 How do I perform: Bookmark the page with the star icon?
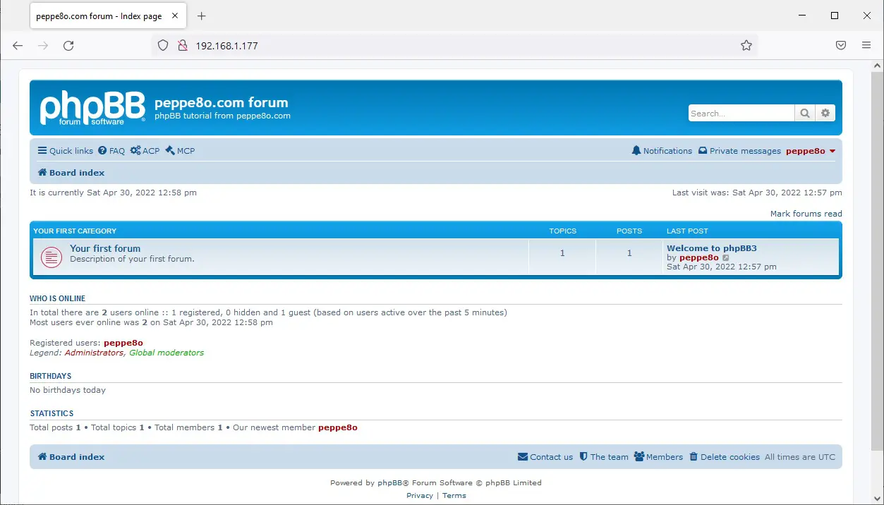746,46
